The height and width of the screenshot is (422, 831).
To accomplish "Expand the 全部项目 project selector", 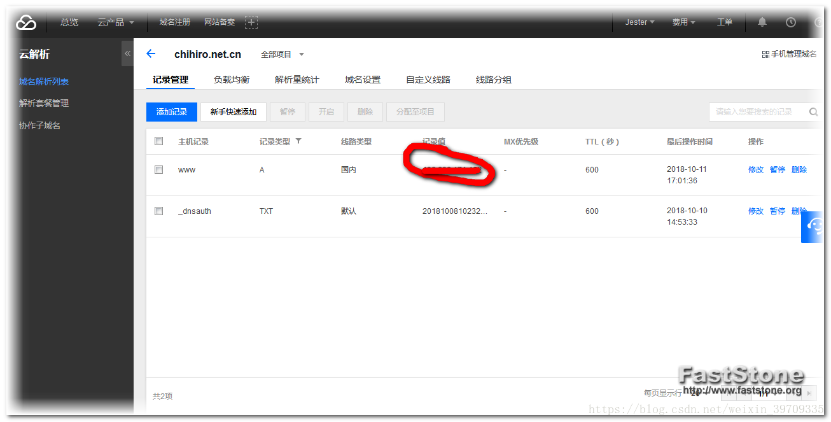I will pyautogui.click(x=283, y=55).
